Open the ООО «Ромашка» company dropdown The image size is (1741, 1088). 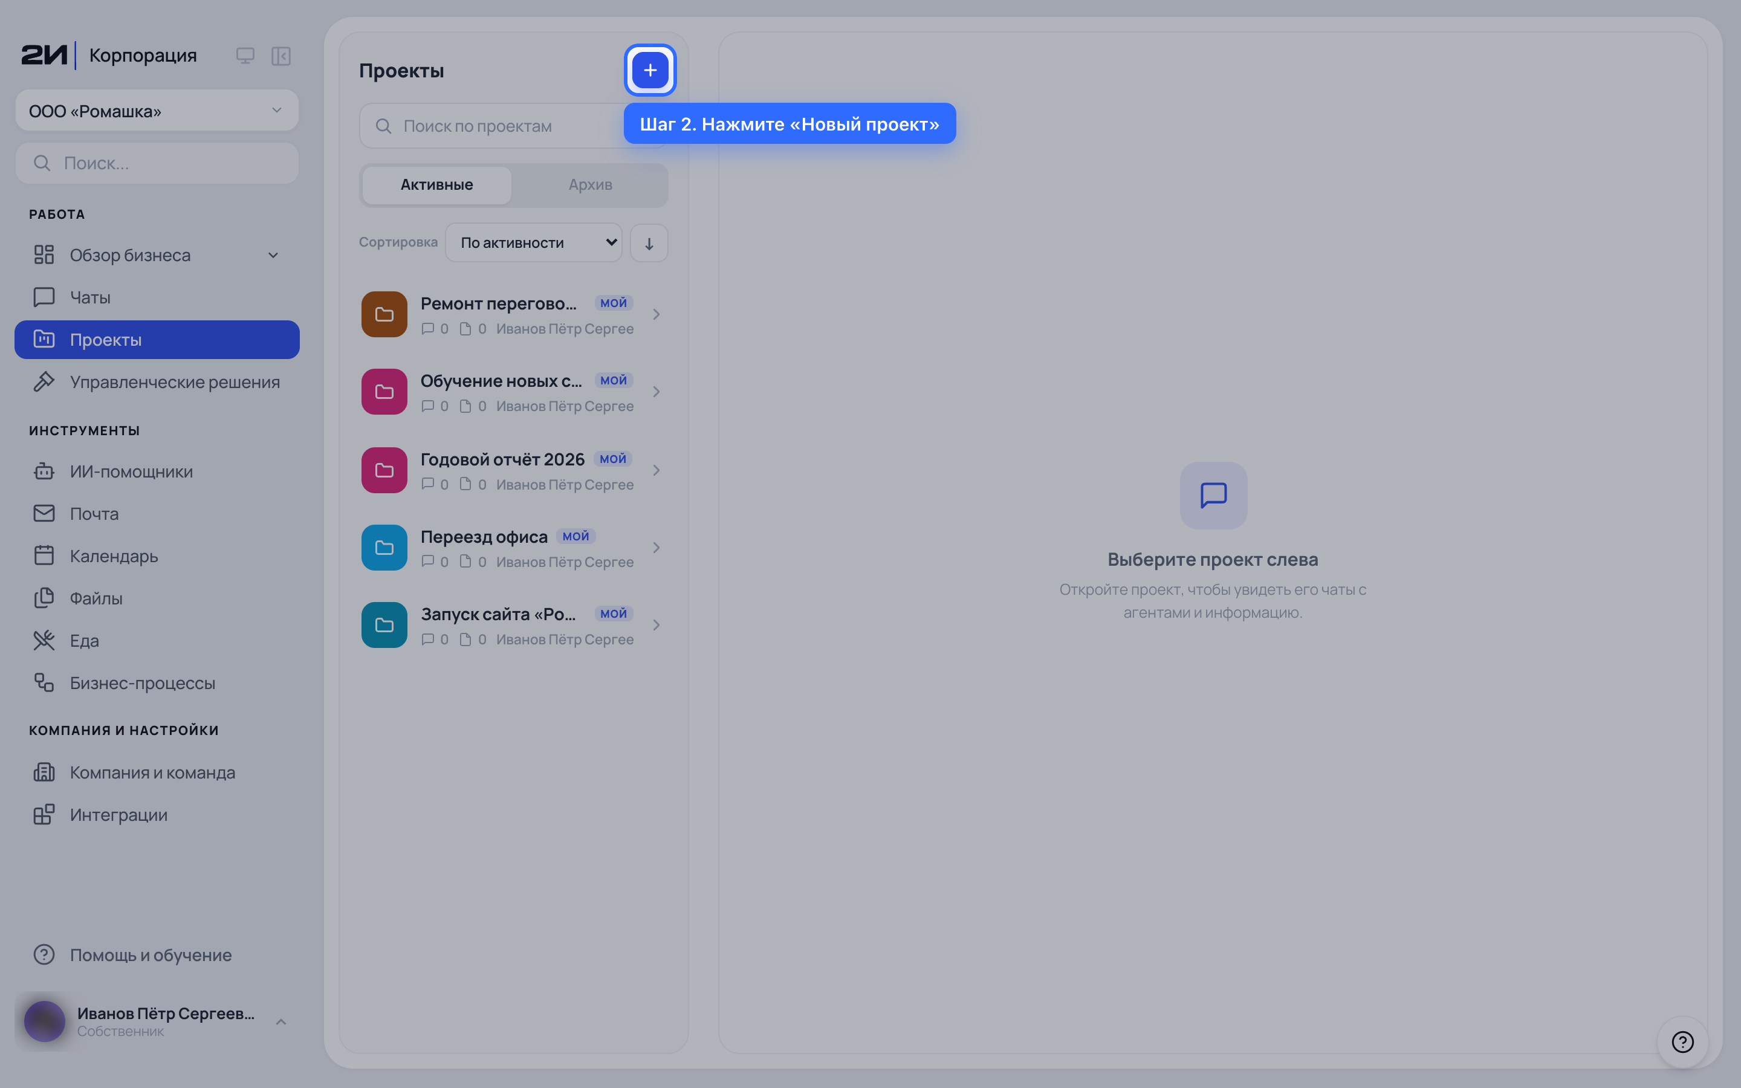pos(157,111)
